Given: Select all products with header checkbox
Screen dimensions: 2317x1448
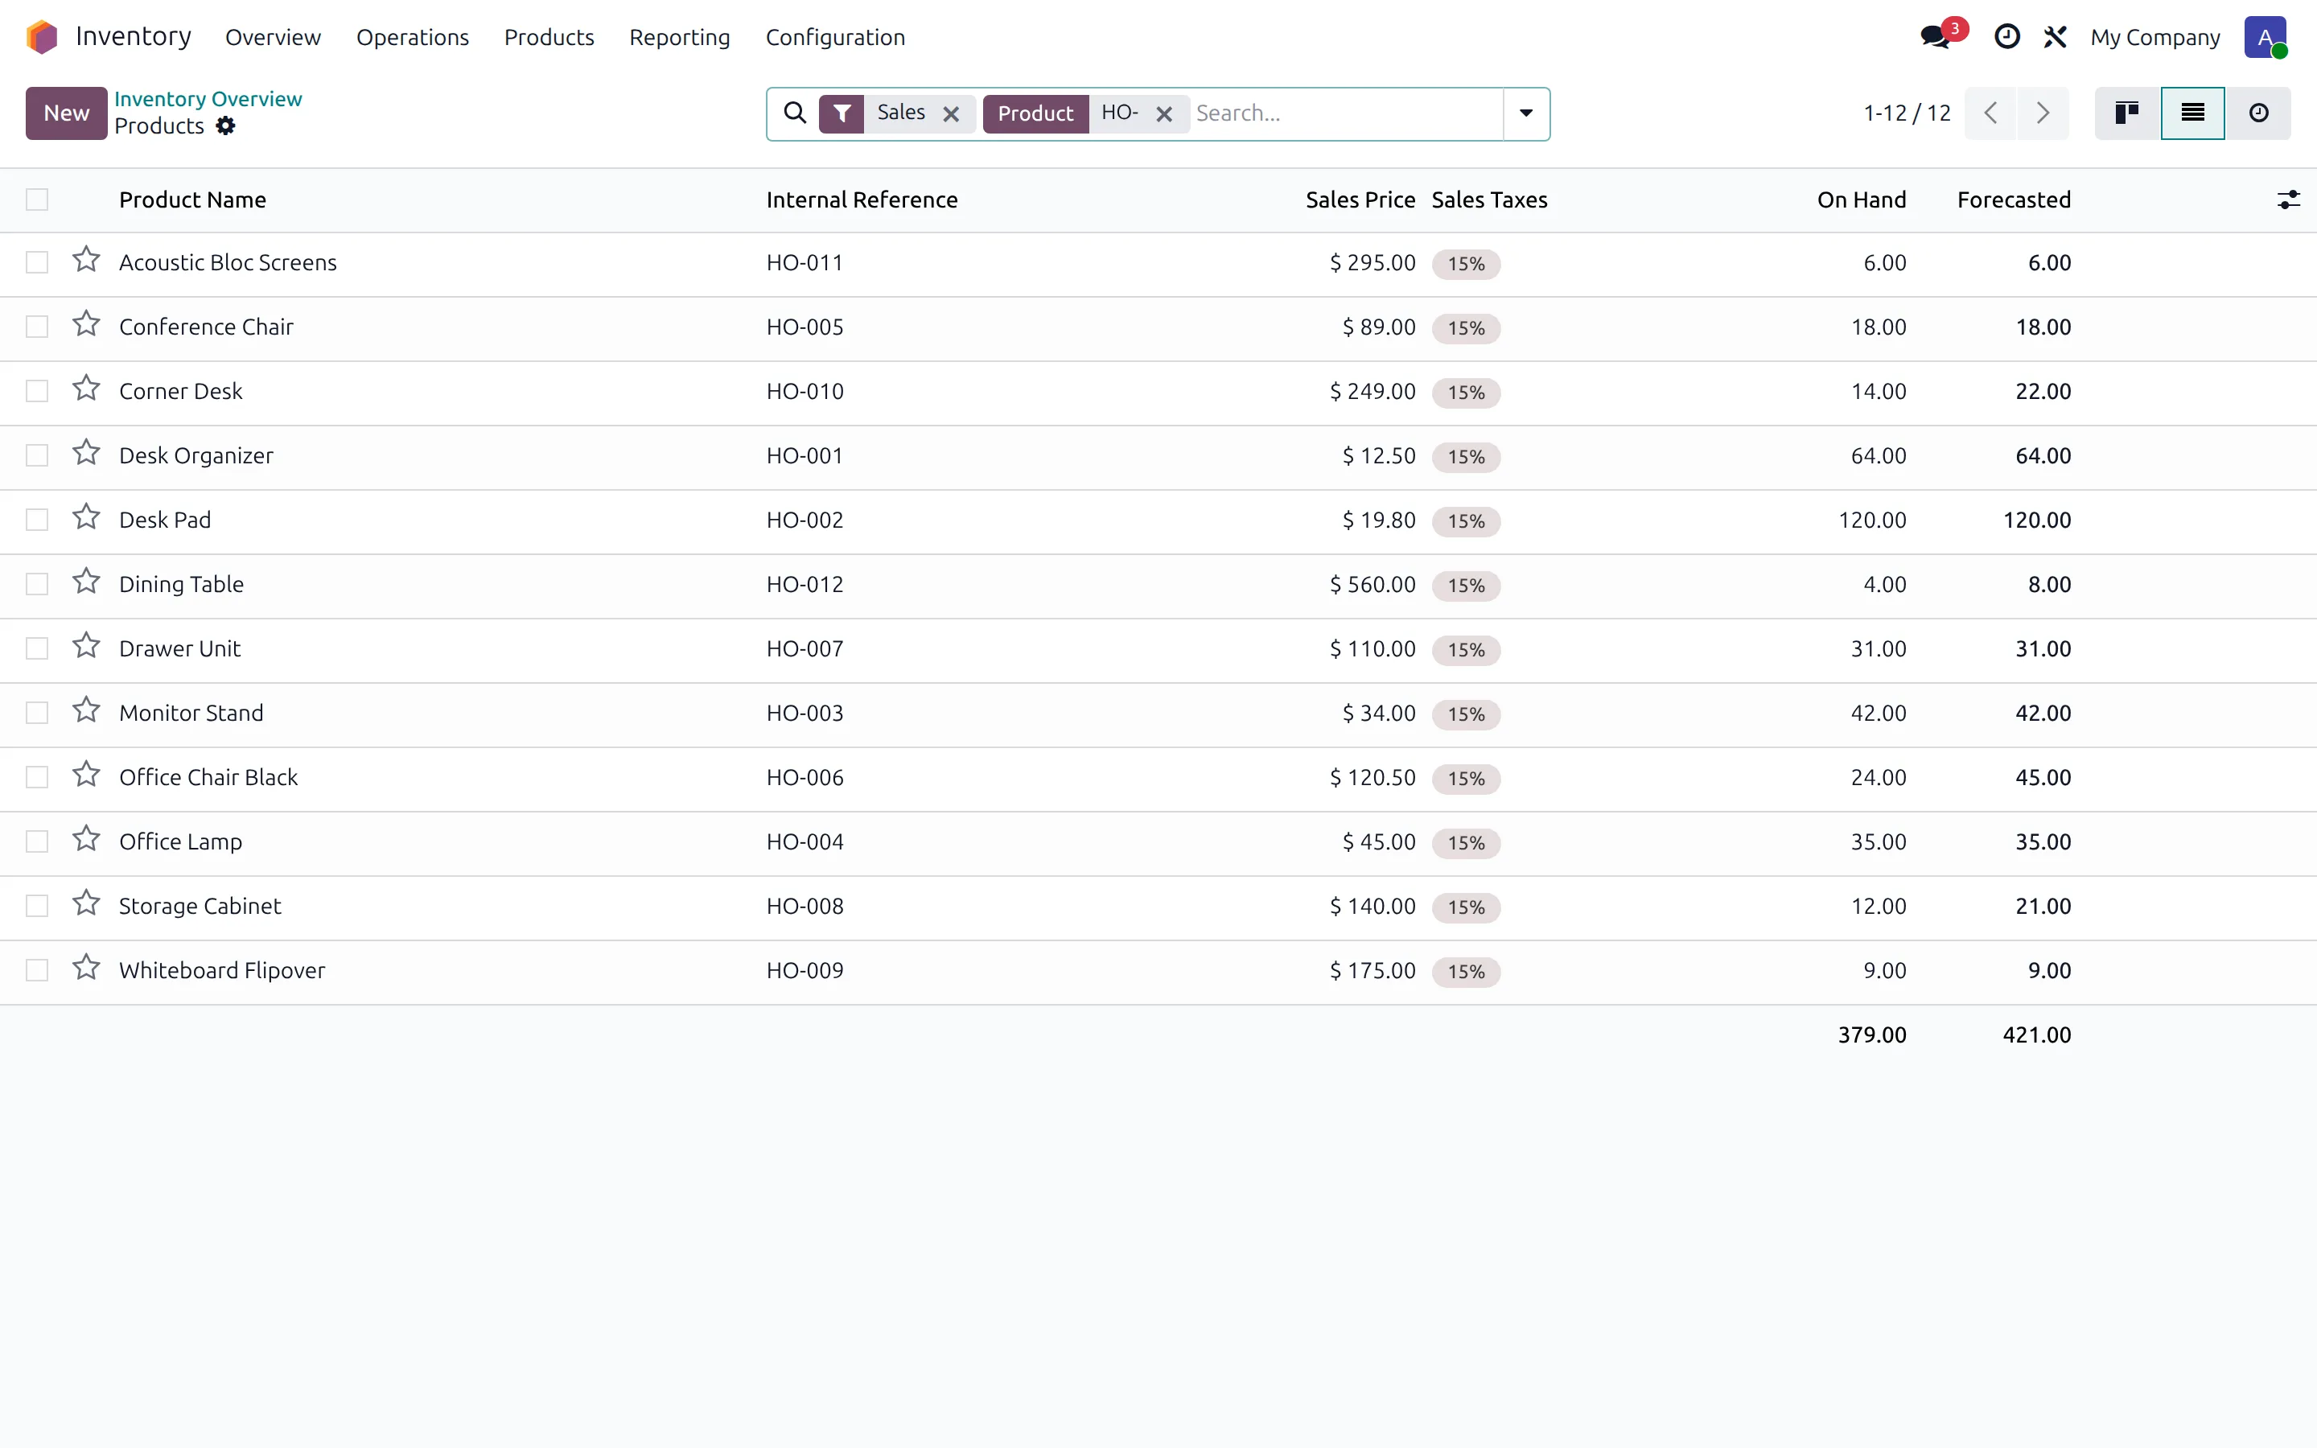Looking at the screenshot, I should pyautogui.click(x=37, y=200).
